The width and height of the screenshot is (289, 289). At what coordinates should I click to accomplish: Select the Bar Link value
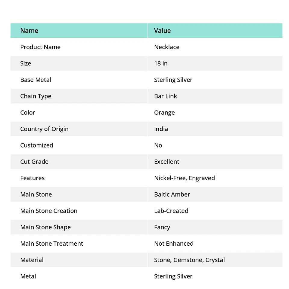166,96
